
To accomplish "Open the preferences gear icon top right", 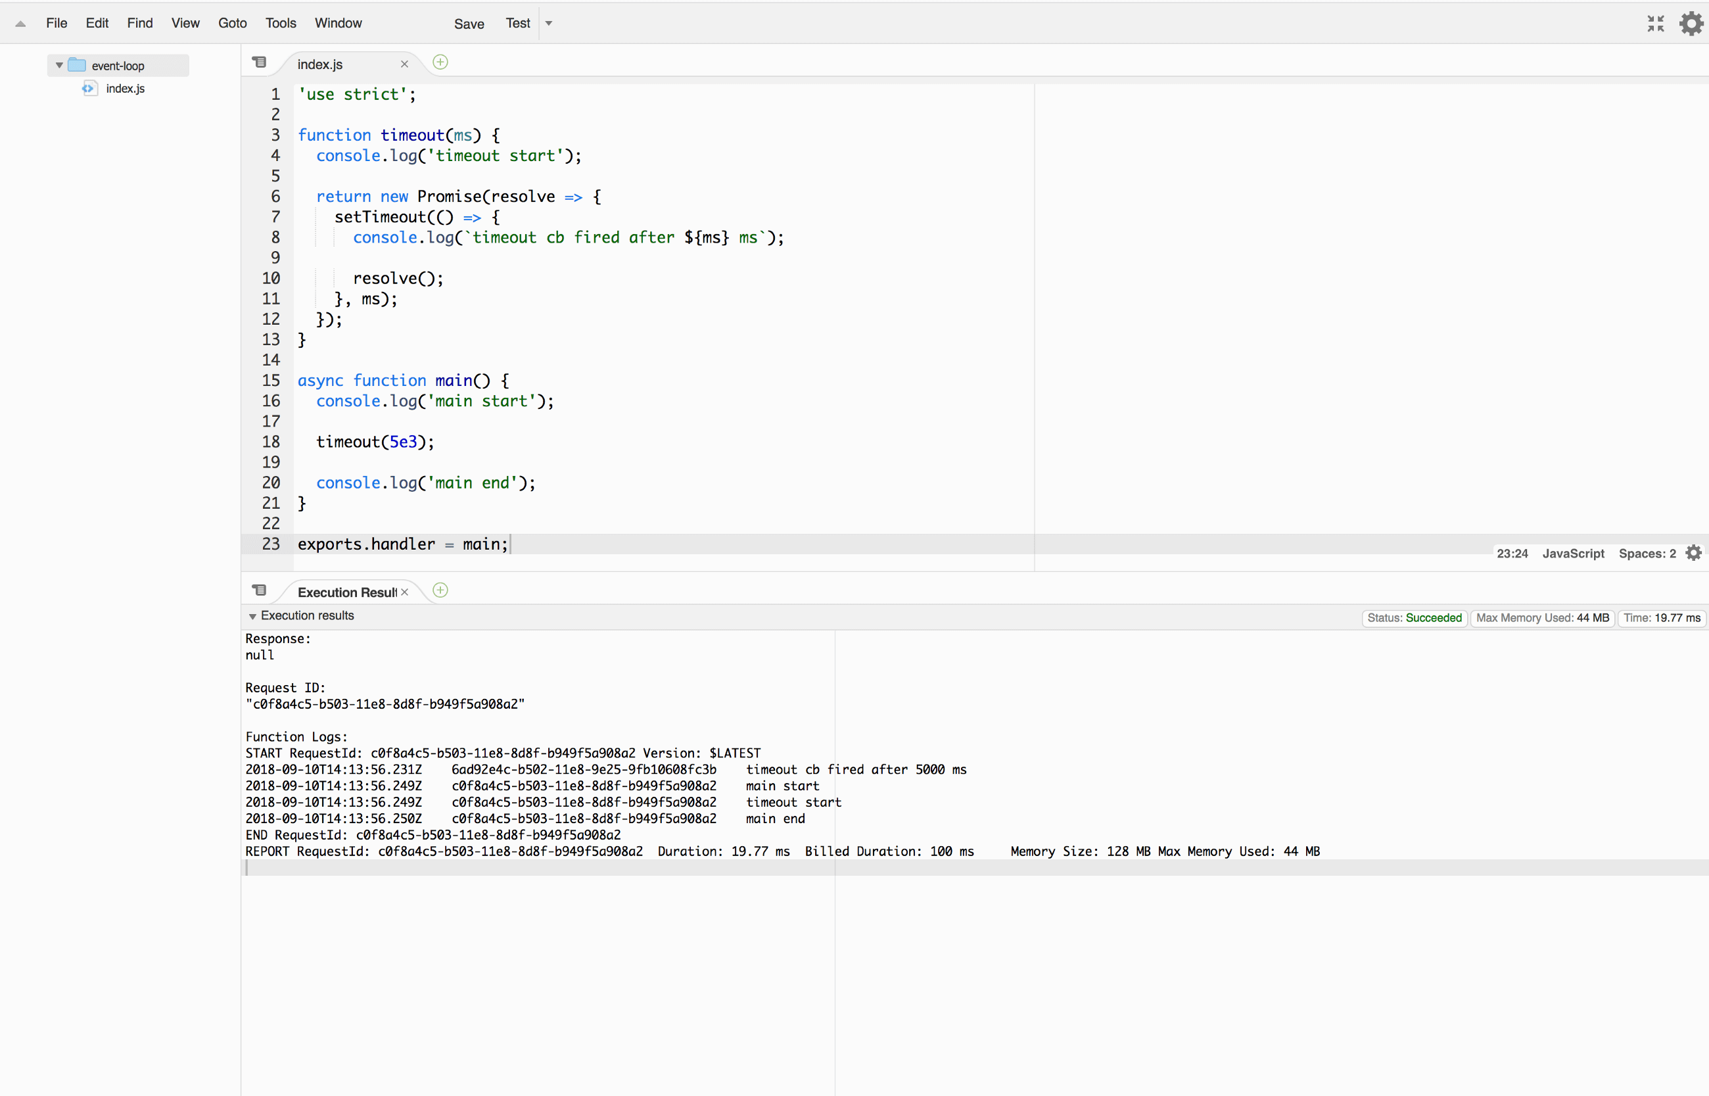I will click(x=1691, y=24).
